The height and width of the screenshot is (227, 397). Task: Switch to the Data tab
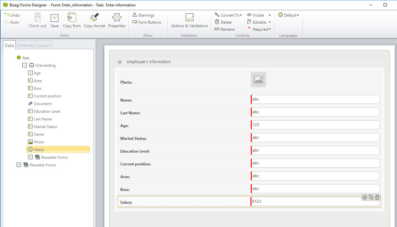tap(9, 45)
